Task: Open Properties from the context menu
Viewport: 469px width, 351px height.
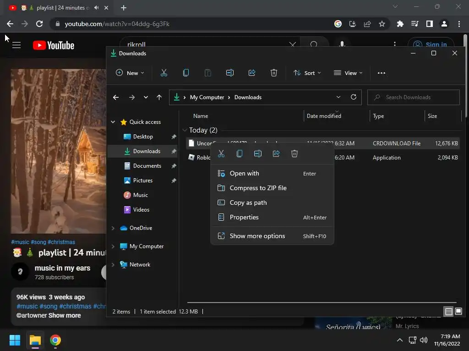Action: [272, 217]
